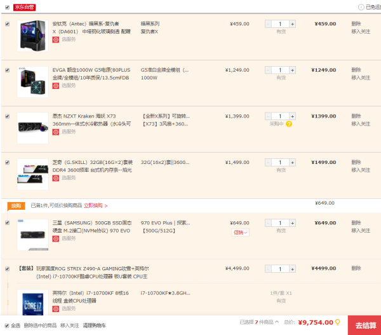381x335 pixels.
Task: Edit quantity field for EVGA power supply
Action: tap(280, 70)
